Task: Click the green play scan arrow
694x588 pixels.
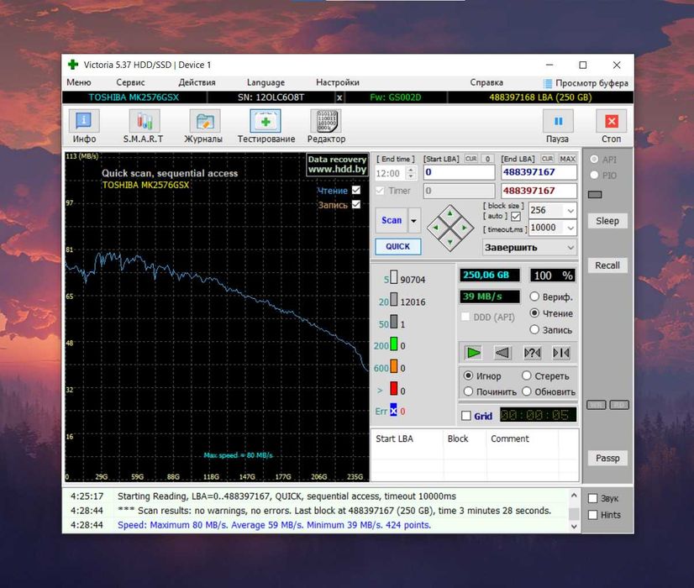Action: tap(473, 353)
